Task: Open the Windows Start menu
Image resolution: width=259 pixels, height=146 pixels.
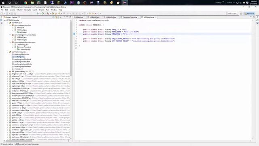Action: [3, 3]
